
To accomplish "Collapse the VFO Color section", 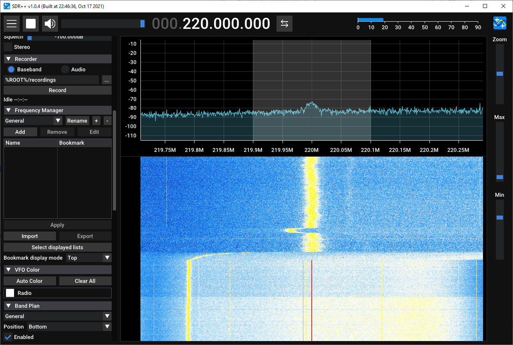I will 58,270.
